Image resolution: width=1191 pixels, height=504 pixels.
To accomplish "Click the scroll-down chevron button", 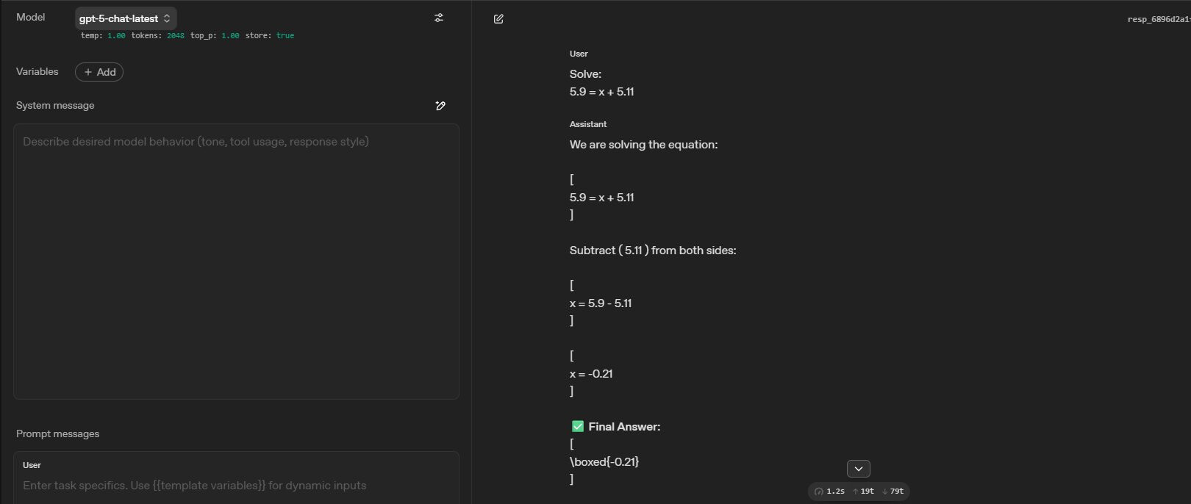I will 858,469.
